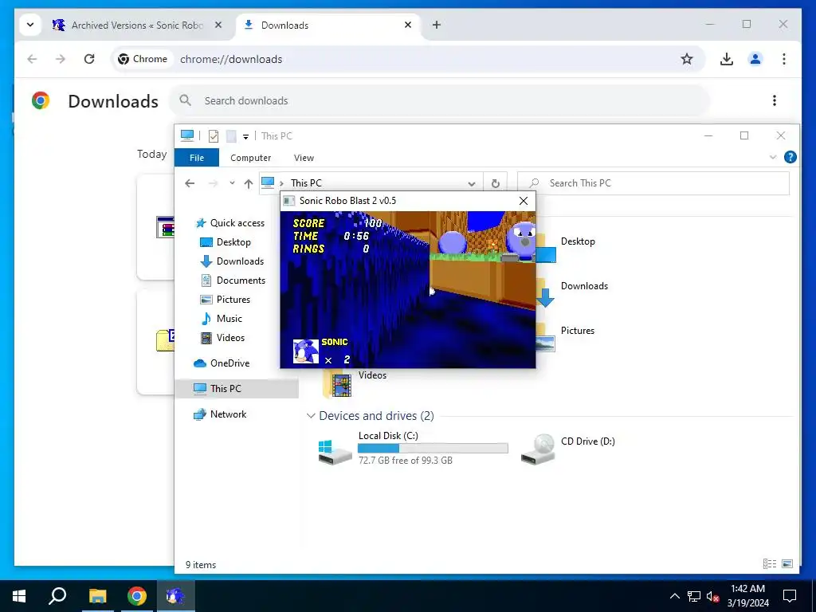Click Sonic Robo Blast 2 title icon
This screenshot has width=816, height=612.
click(x=288, y=201)
